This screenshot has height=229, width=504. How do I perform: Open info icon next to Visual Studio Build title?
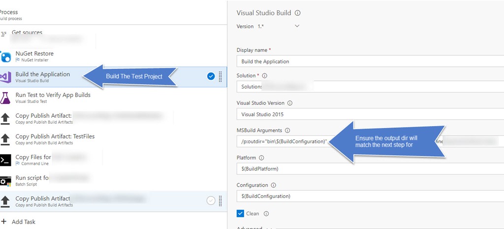coord(297,13)
